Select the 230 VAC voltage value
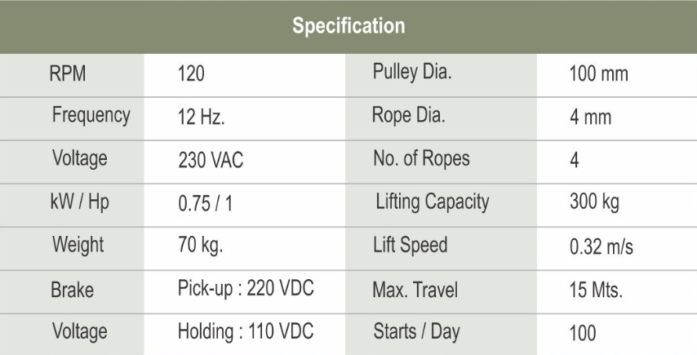This screenshot has width=697, height=355. [x=211, y=160]
